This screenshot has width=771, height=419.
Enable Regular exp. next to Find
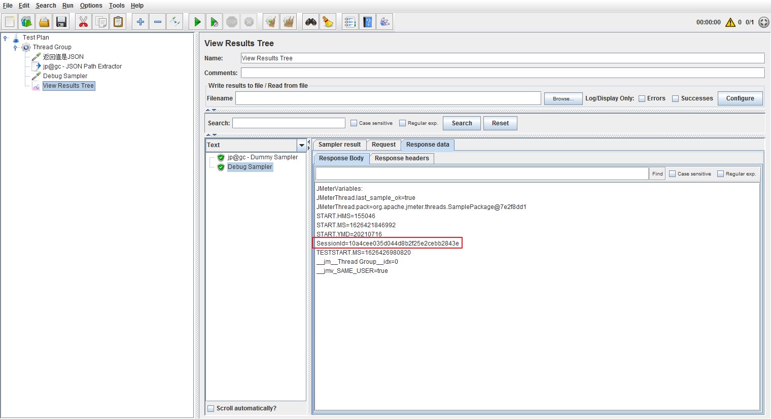pyautogui.click(x=721, y=173)
